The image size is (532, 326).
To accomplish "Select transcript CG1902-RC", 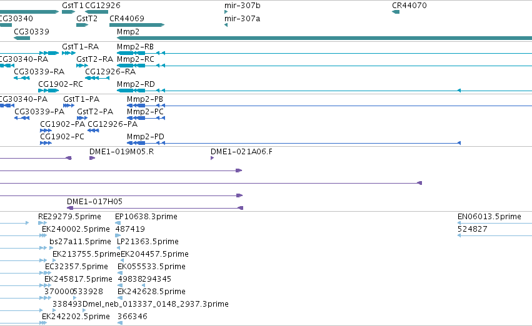I will point(49,91).
